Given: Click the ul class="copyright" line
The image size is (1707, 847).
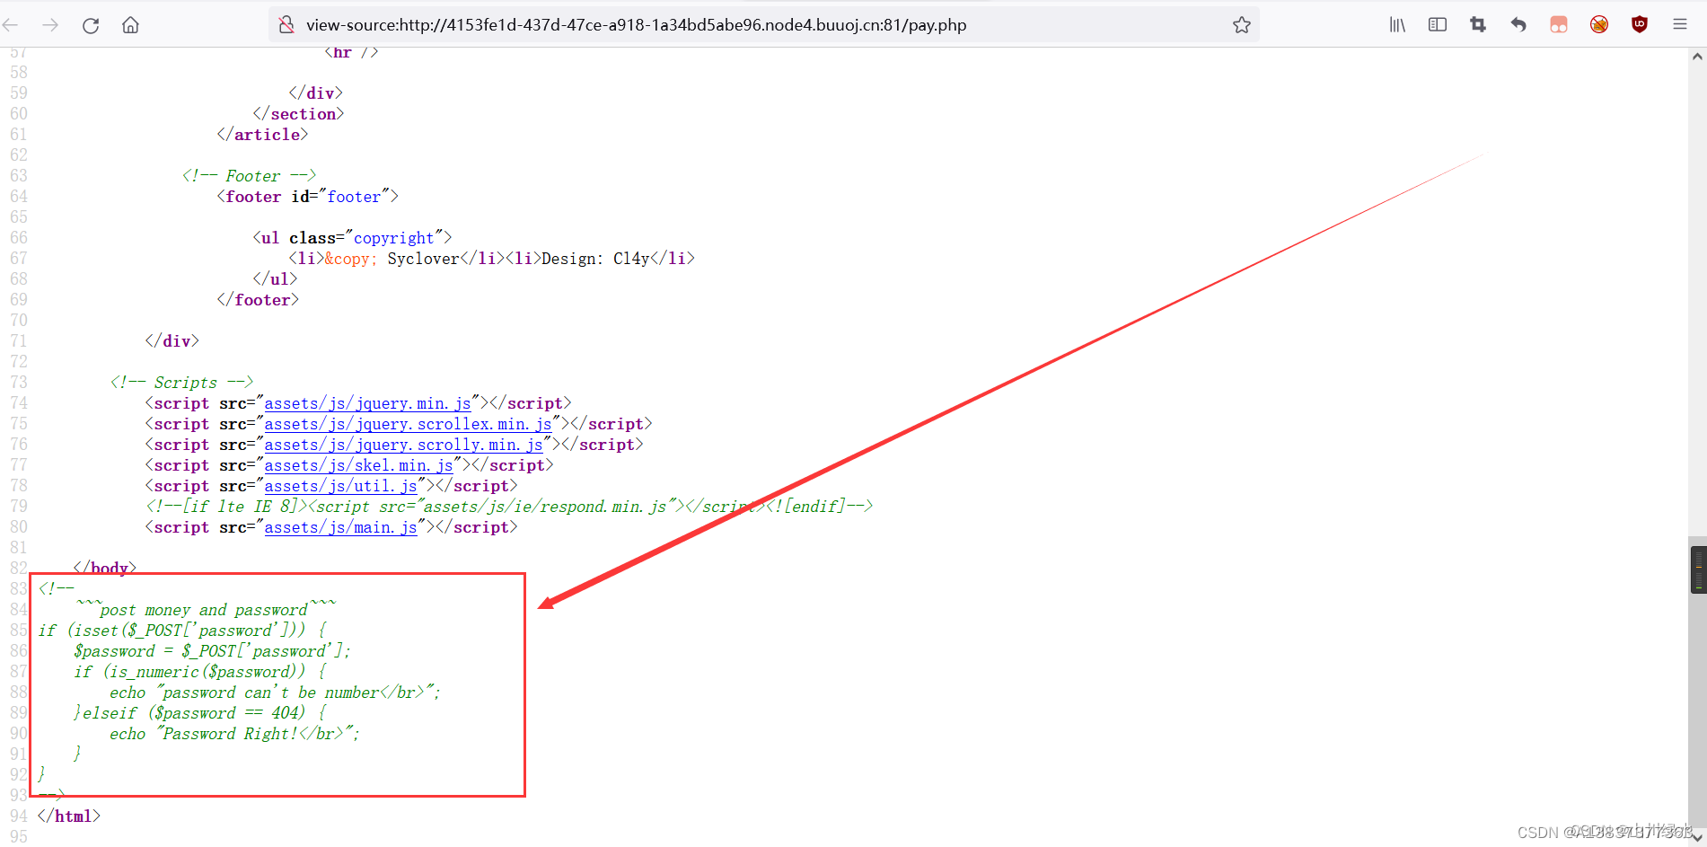Looking at the screenshot, I should pos(352,238).
